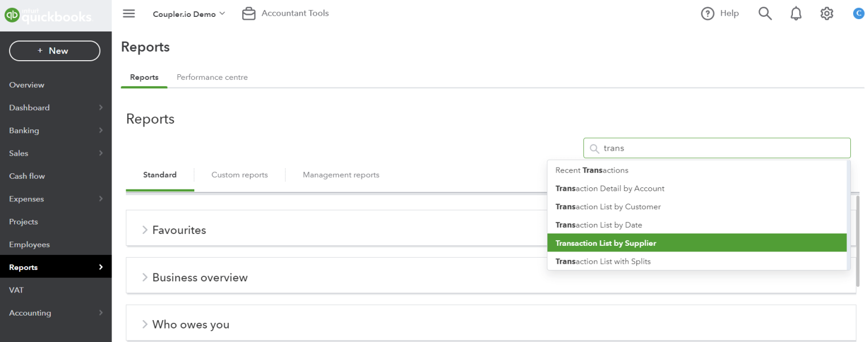This screenshot has width=865, height=342.
Task: Open the Management reports tab
Action: click(341, 175)
